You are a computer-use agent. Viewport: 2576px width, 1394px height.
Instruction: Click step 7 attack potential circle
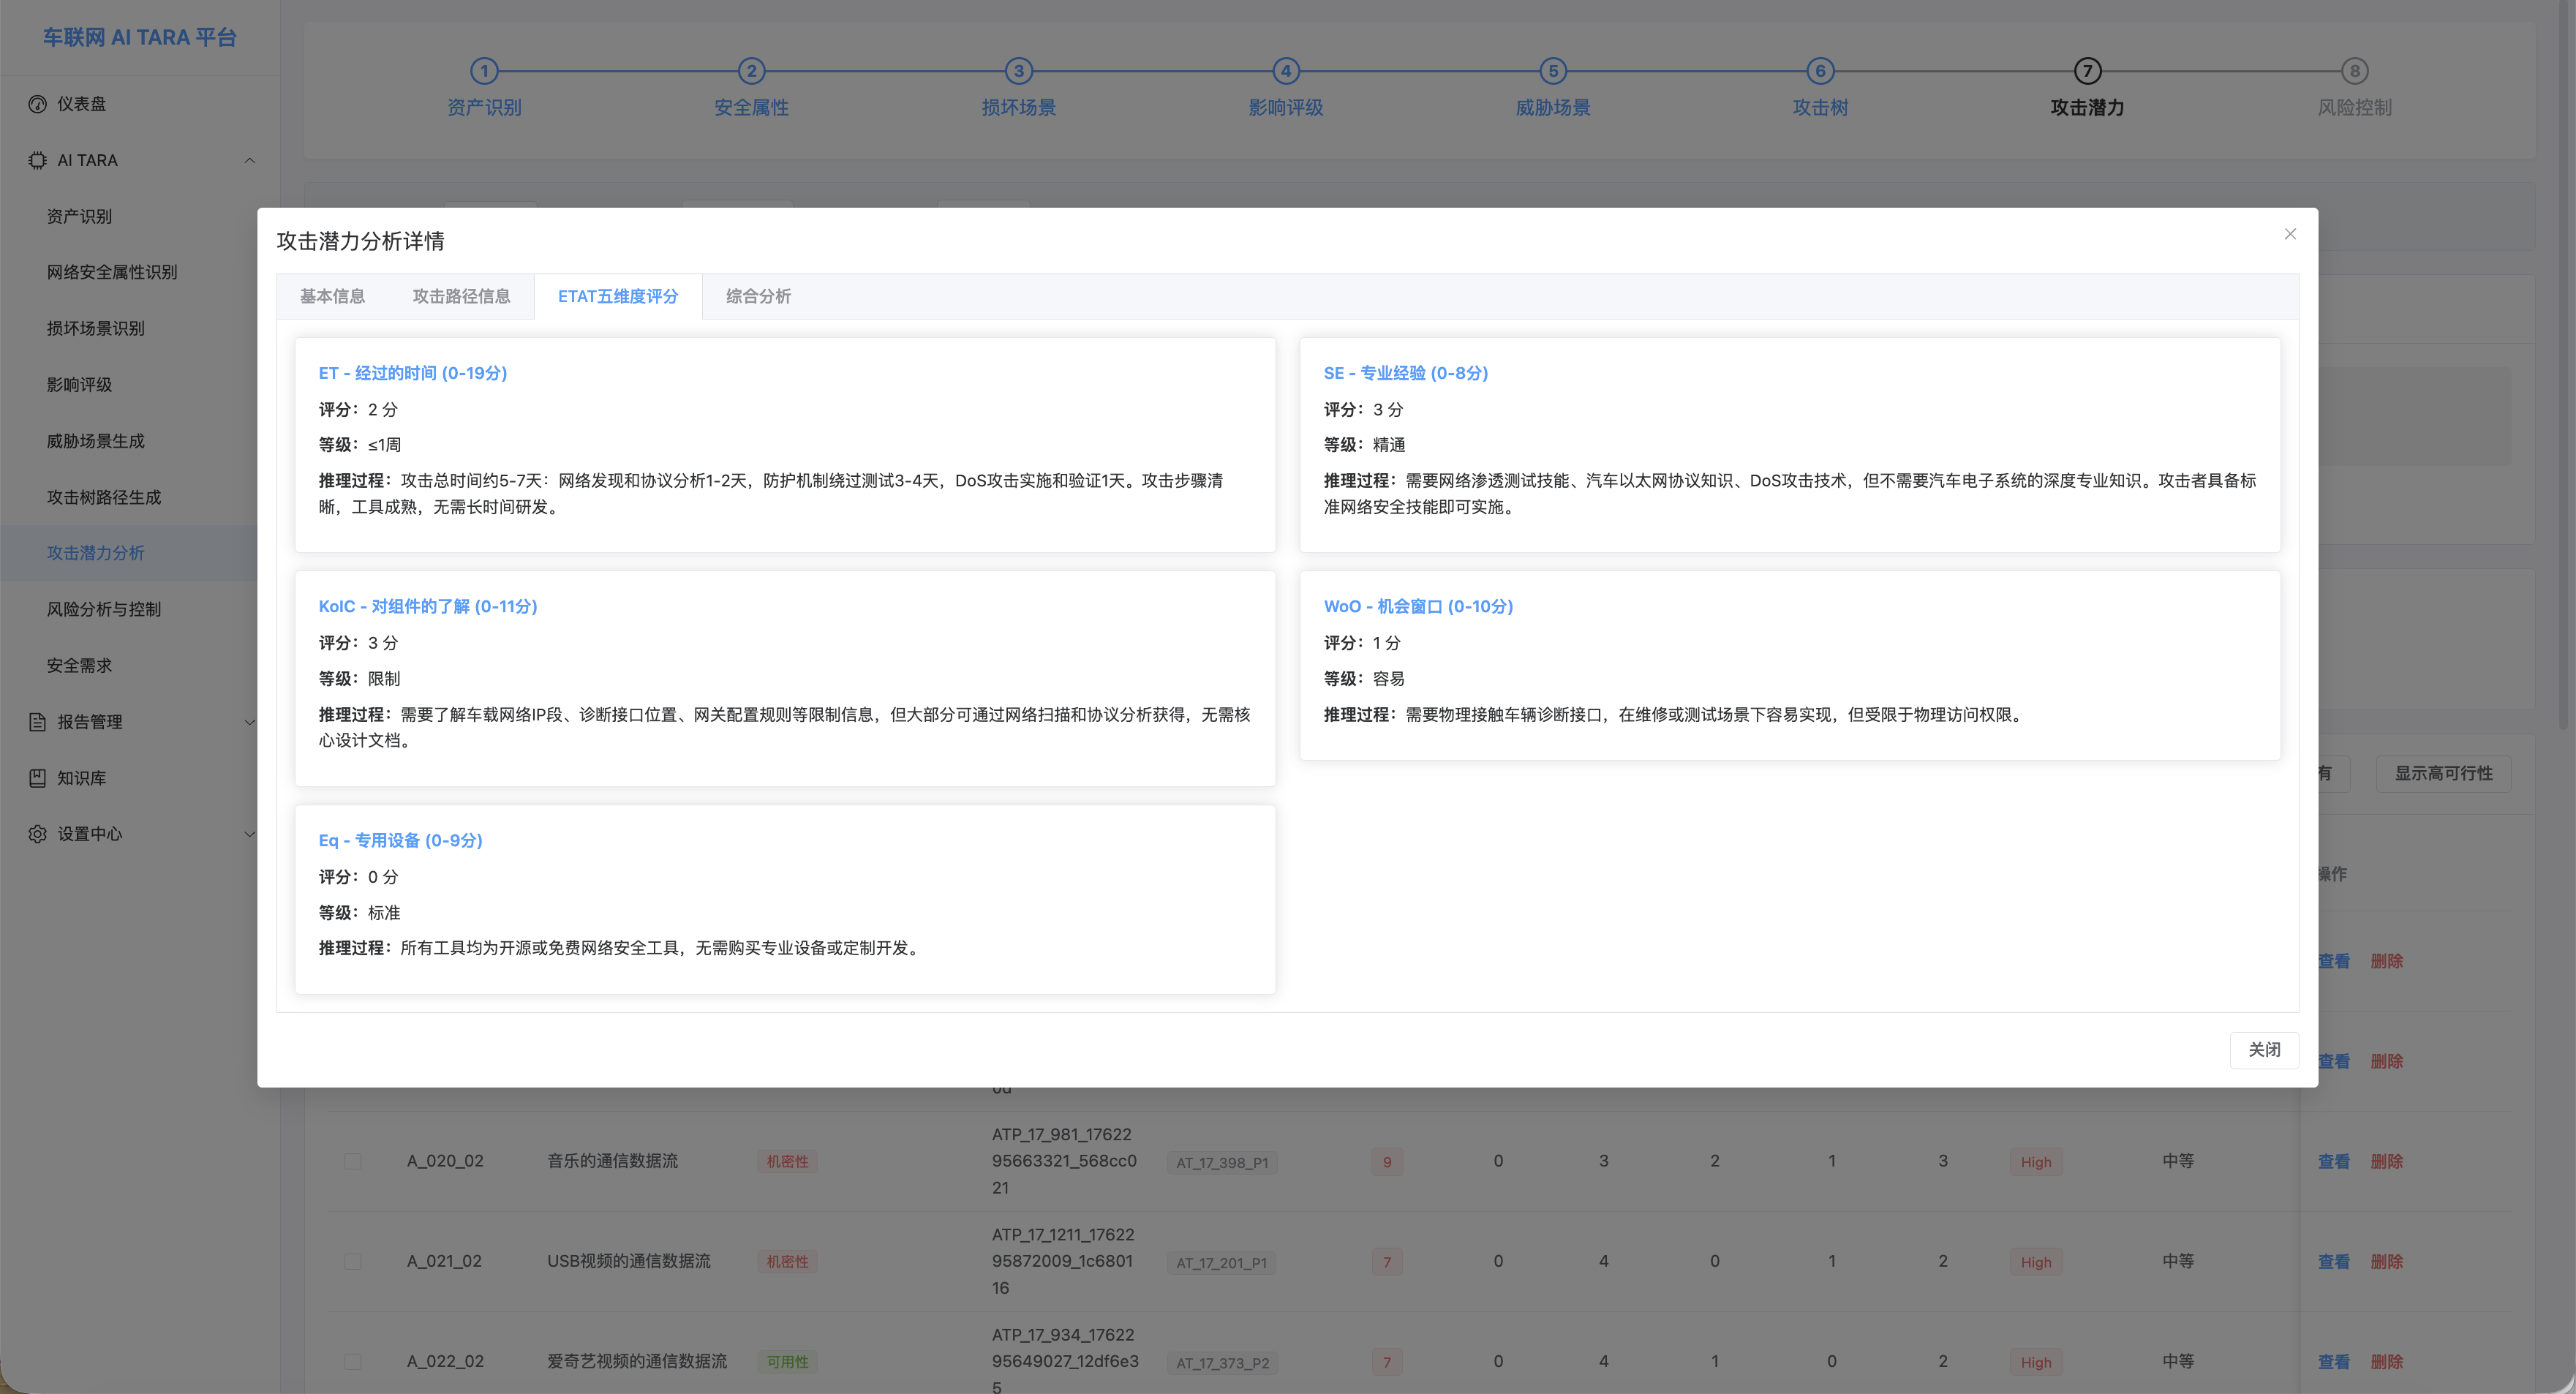click(2087, 71)
